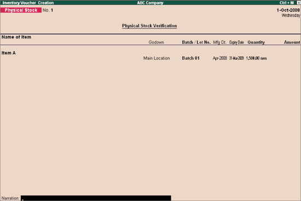Click the ABC Company title text
This screenshot has width=301, height=201.
(x=150, y=3)
